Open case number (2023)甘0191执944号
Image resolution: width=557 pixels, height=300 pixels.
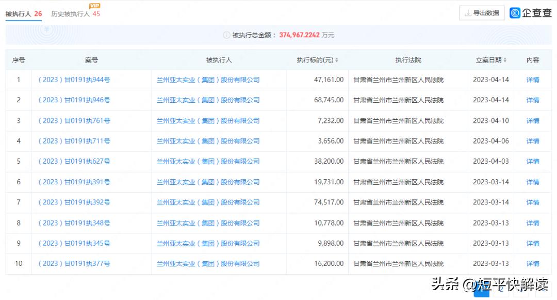[x=74, y=80]
